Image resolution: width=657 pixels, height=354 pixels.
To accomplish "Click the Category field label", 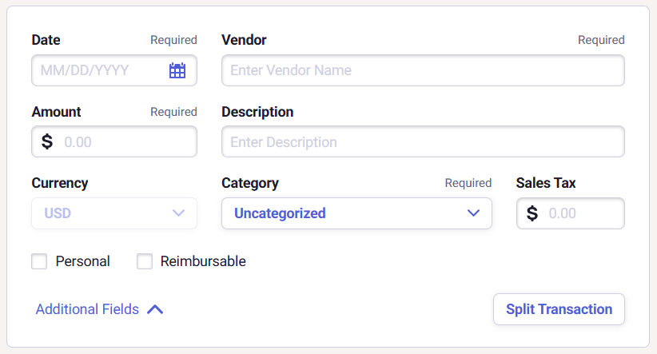I will (250, 183).
